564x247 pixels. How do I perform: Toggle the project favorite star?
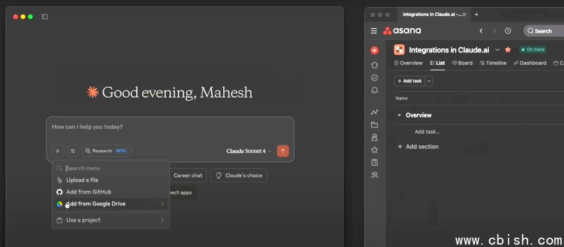coord(508,49)
